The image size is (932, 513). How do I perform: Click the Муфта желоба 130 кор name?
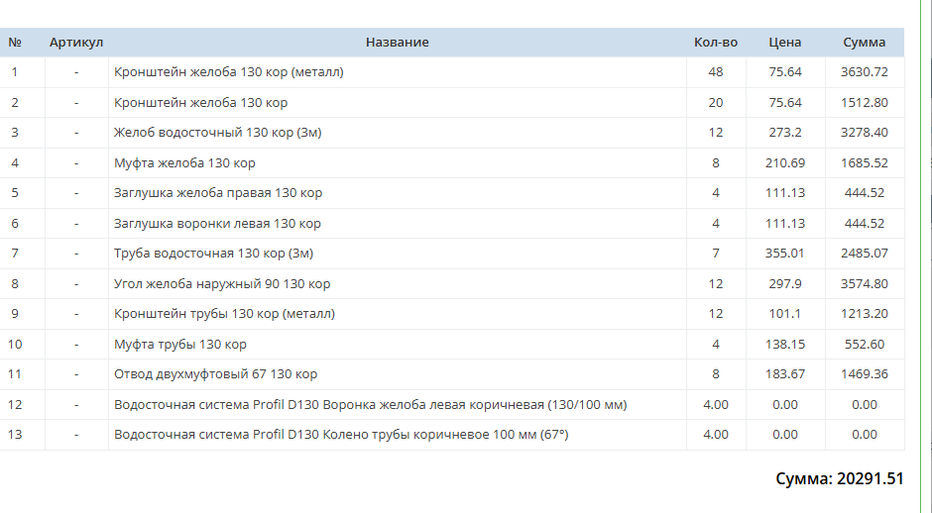(184, 162)
